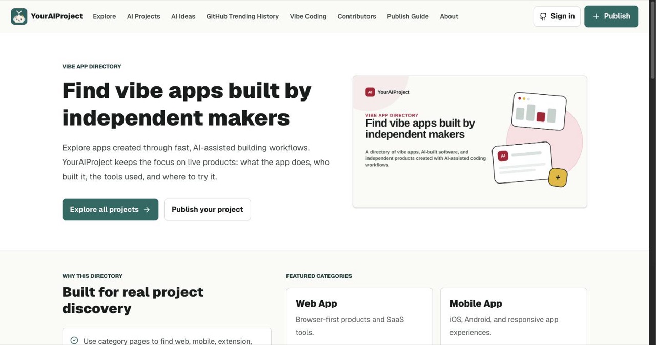Click the green Publish button
The height and width of the screenshot is (345, 656).
tap(611, 16)
